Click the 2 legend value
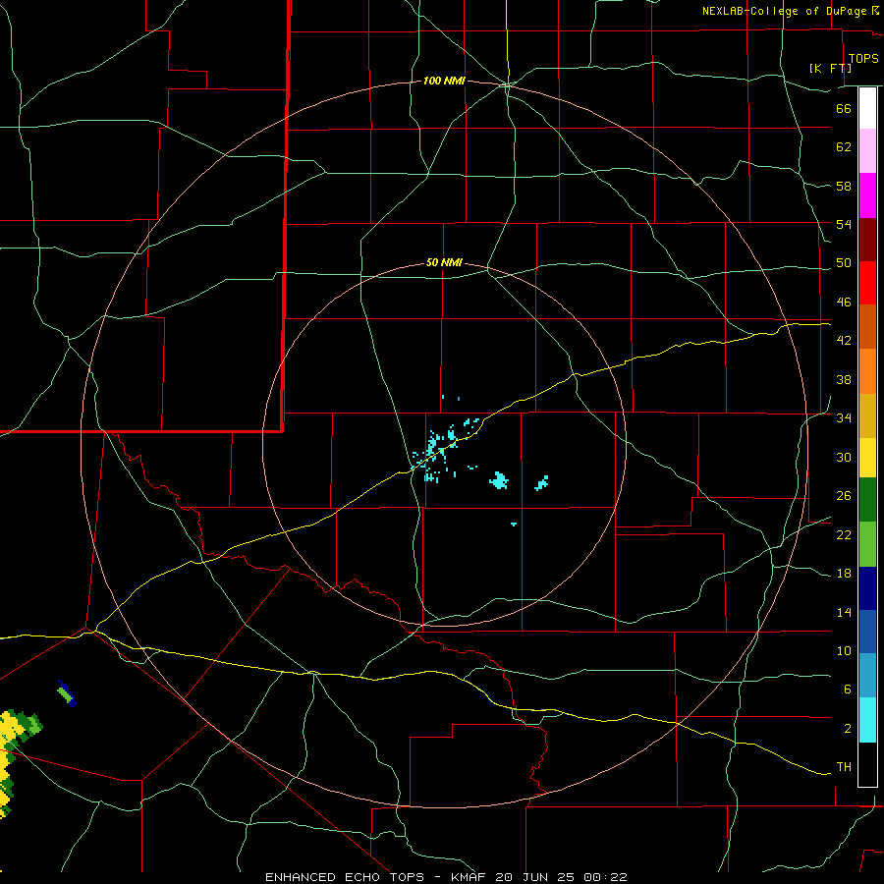 click(848, 729)
